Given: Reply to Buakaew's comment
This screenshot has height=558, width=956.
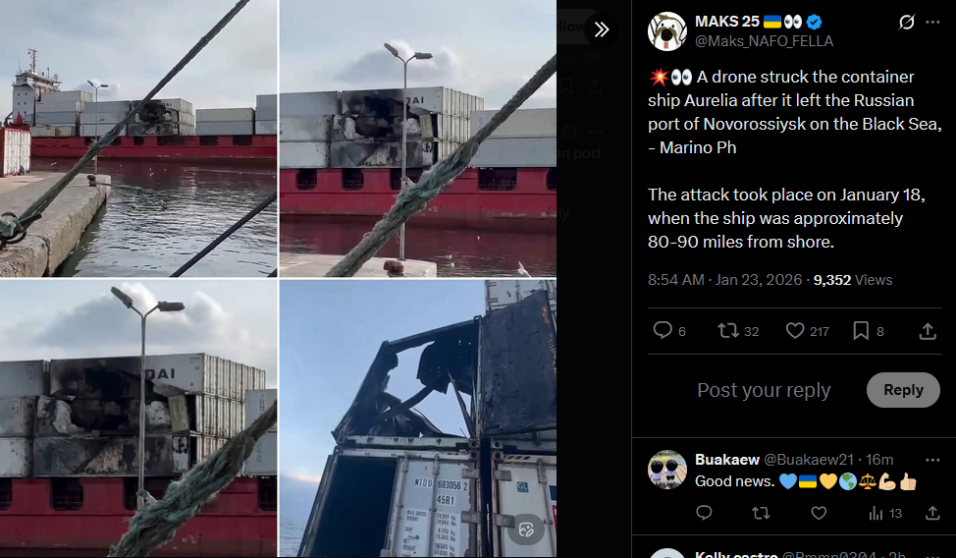Looking at the screenshot, I should pos(704,513).
